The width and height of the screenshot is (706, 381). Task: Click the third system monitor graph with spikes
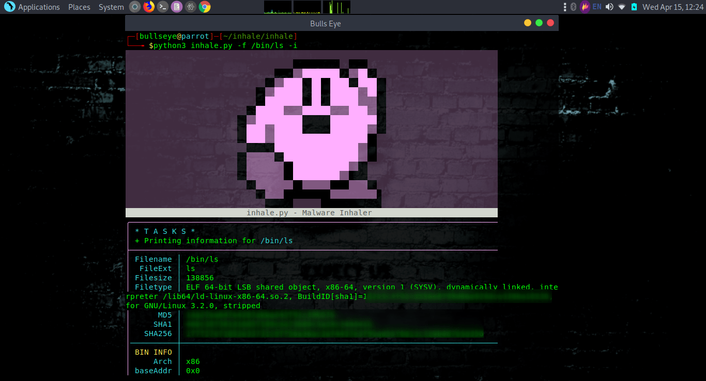pyautogui.click(x=336, y=7)
